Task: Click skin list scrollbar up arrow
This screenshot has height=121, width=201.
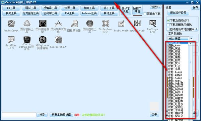Action: pos(190,43)
